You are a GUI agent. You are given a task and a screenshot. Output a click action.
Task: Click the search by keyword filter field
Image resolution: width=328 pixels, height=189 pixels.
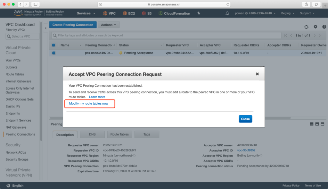pos(167,35)
